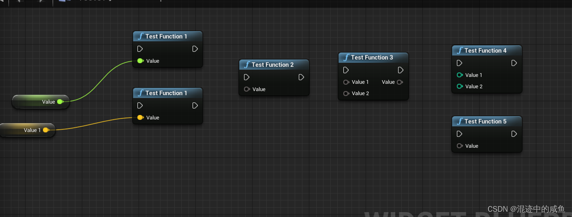Screen dimensions: 572x217
Task: Select the green Value variable getter node
Action: point(41,102)
